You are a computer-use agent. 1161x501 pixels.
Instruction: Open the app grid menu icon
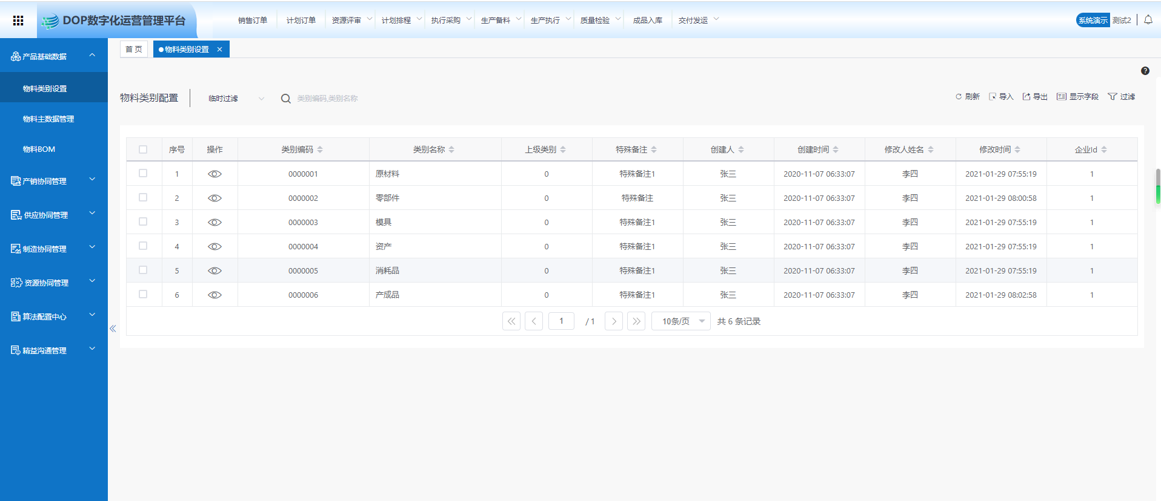point(18,21)
